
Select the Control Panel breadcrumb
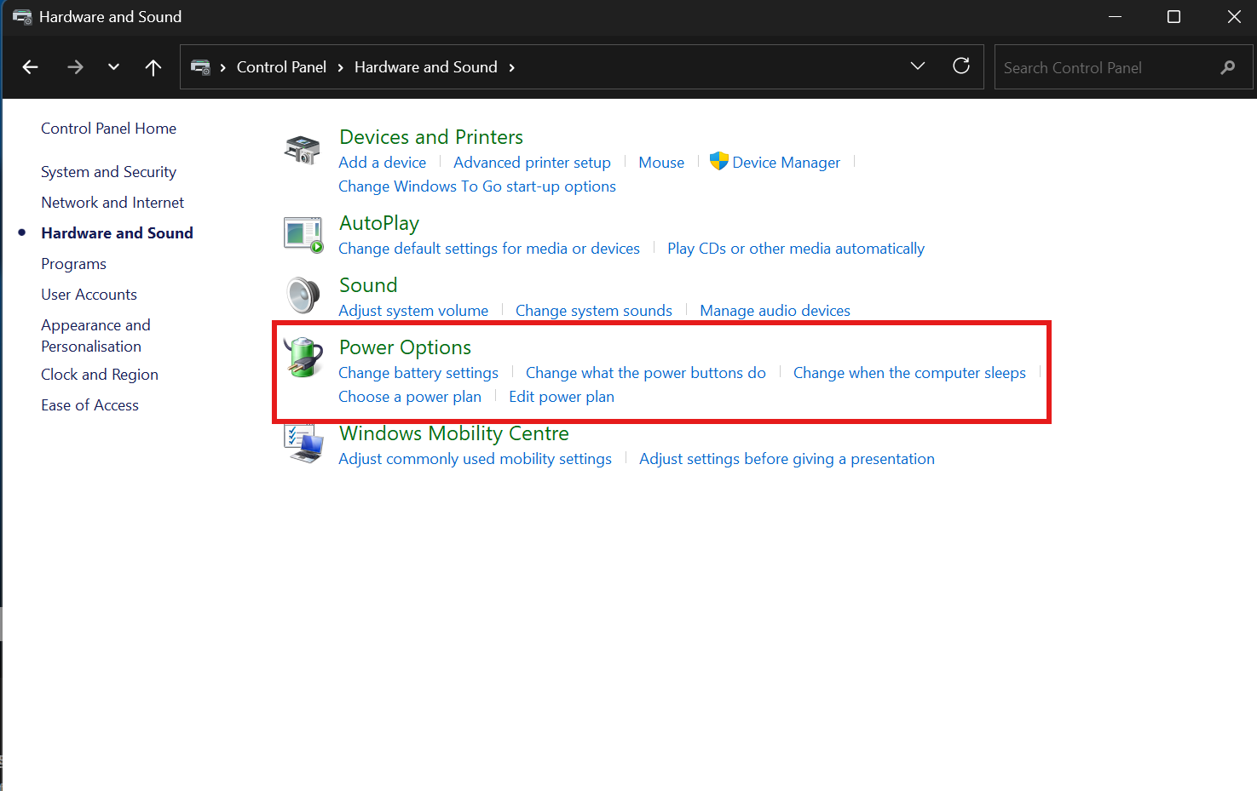281,67
